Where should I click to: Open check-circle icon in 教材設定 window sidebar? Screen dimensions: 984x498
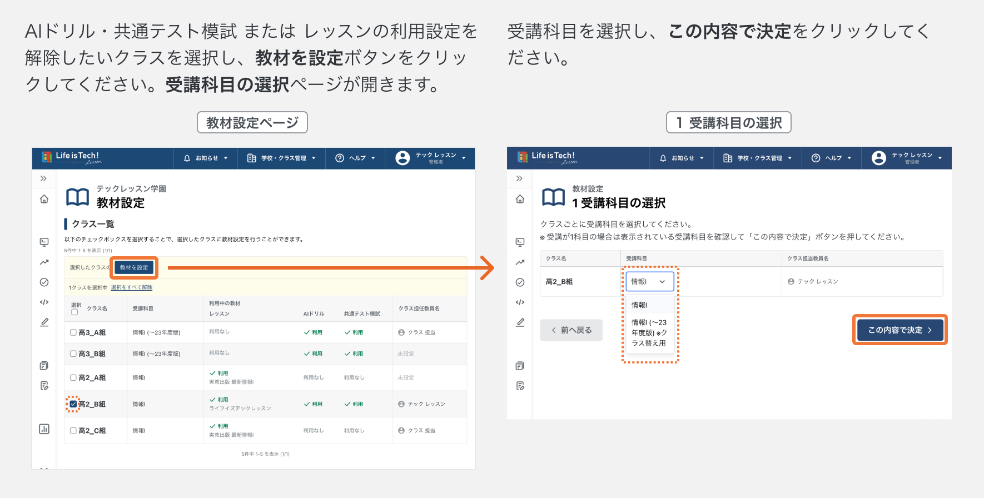pos(44,282)
